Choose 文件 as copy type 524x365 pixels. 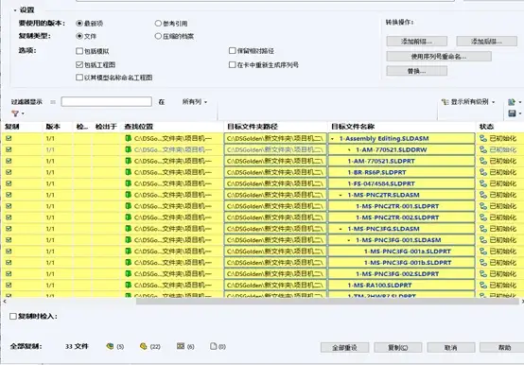(79, 36)
